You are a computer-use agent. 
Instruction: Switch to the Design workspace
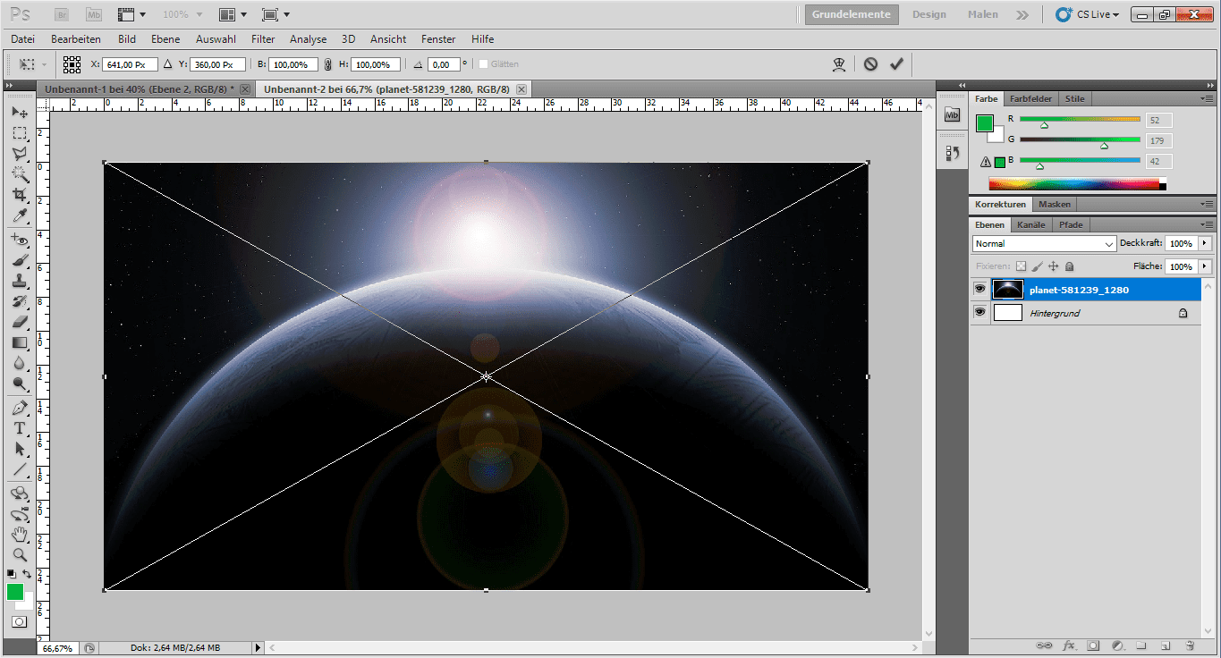tap(928, 14)
